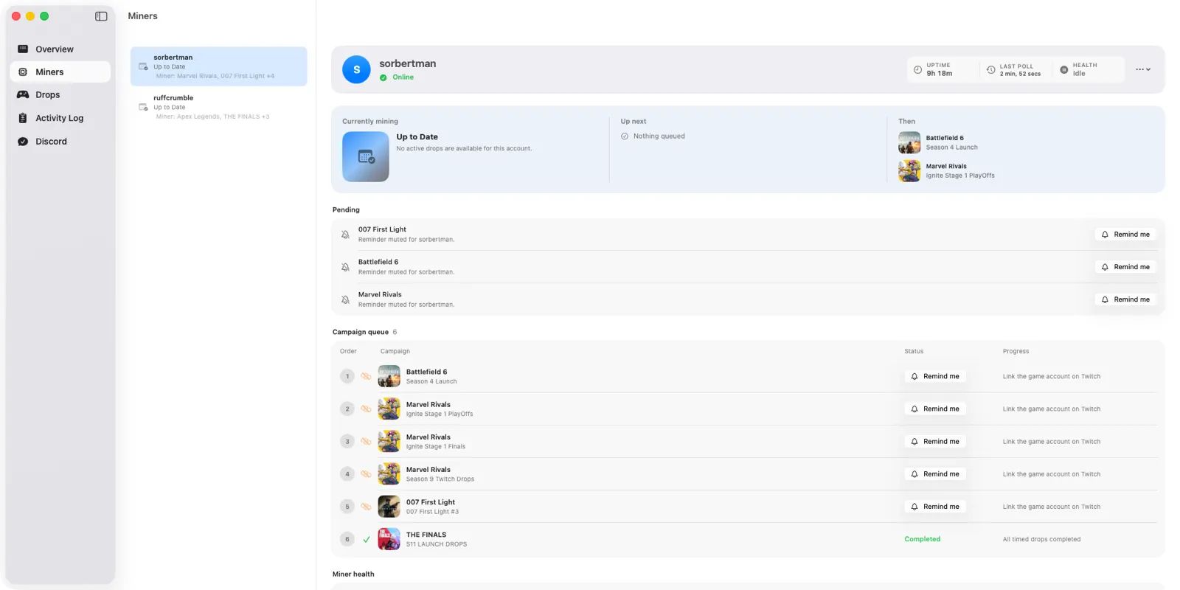This screenshot has width=1180, height=590.
Task: Click unlinked icon for Season 9 Twitch Drops
Action: (366, 473)
